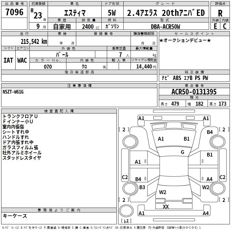Click interior grade C

point(225,26)
